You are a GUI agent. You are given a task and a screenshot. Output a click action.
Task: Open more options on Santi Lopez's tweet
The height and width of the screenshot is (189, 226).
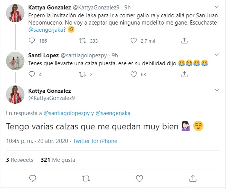tap(217, 55)
